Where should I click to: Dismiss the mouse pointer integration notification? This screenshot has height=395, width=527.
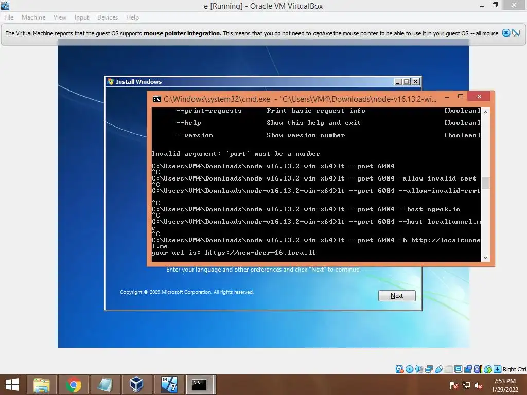point(506,33)
